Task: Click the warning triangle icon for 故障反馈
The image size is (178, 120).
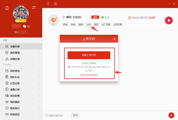Action: coord(7,59)
